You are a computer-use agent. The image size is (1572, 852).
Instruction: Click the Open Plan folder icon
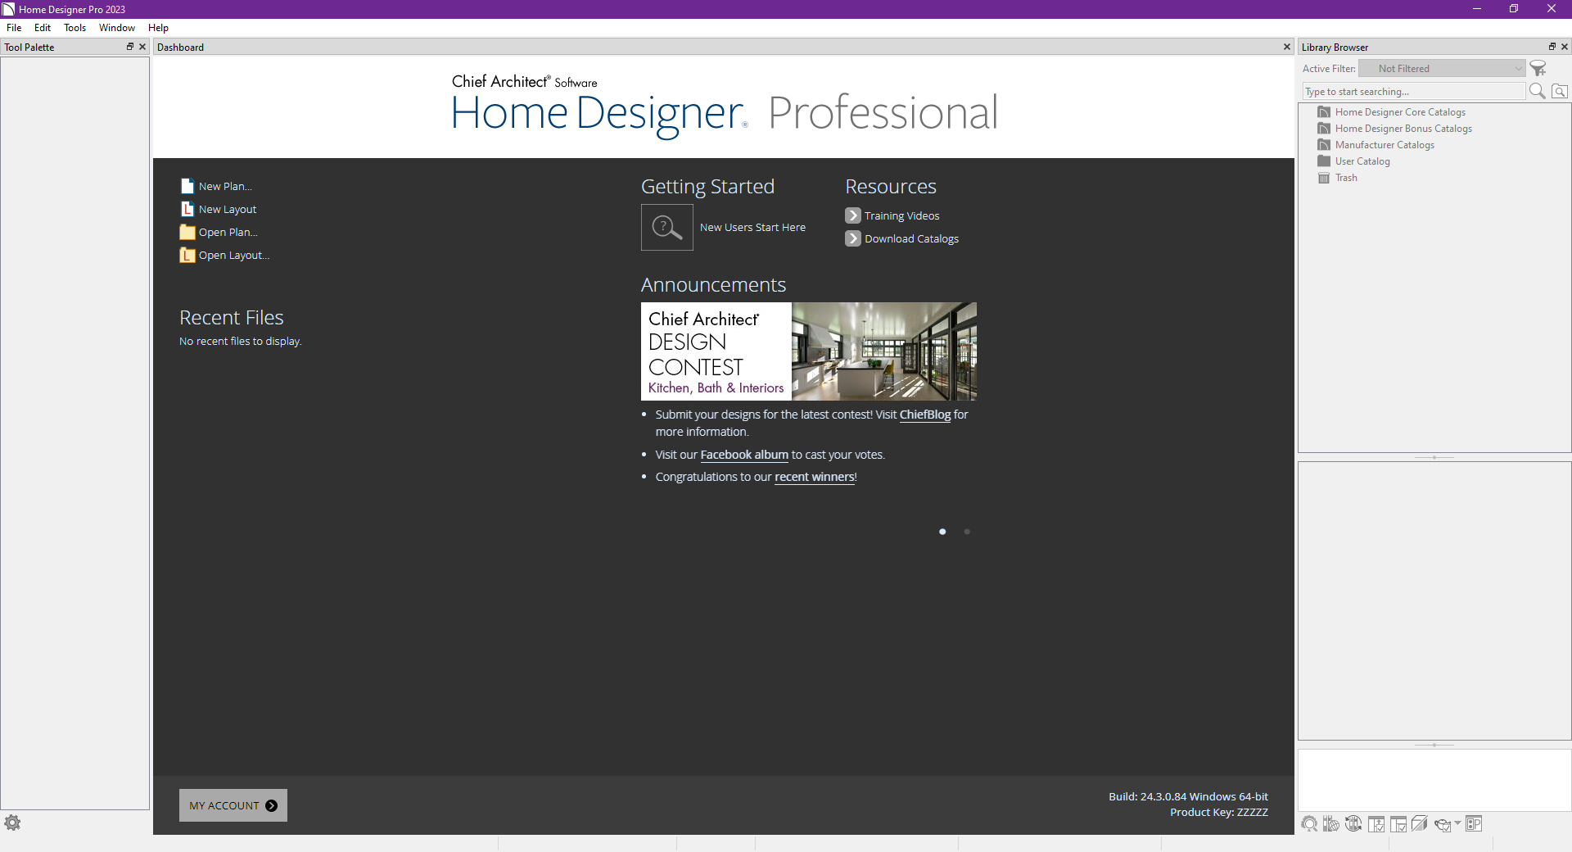187,232
